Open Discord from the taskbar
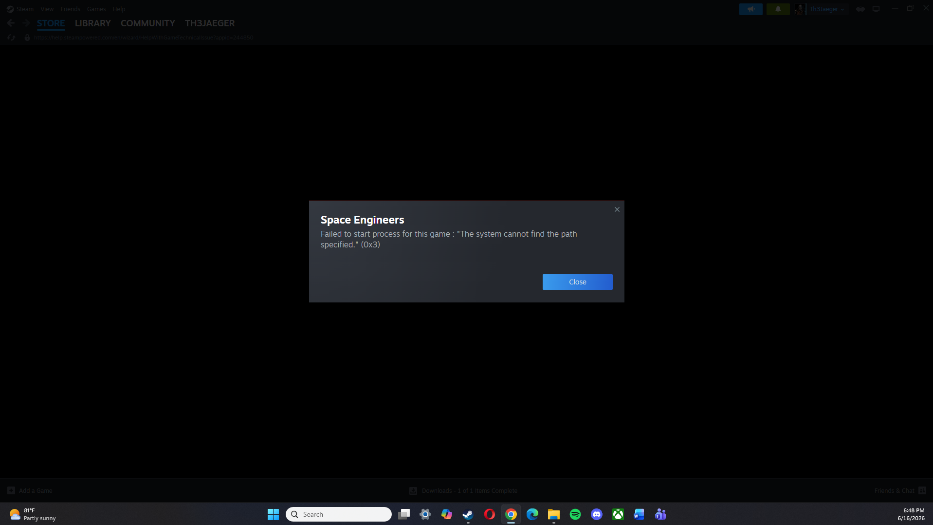933x525 pixels. [597, 514]
